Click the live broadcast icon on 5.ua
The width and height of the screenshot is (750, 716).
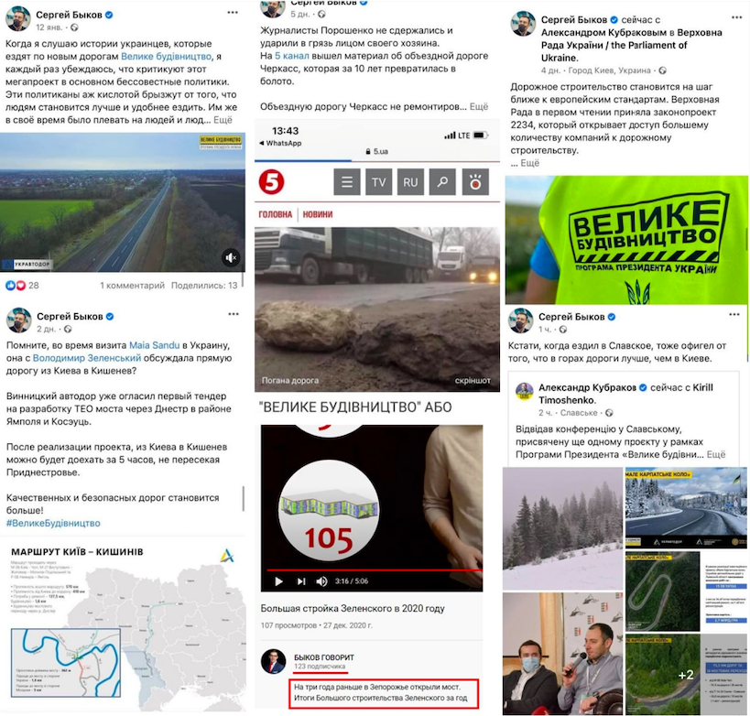(x=475, y=182)
